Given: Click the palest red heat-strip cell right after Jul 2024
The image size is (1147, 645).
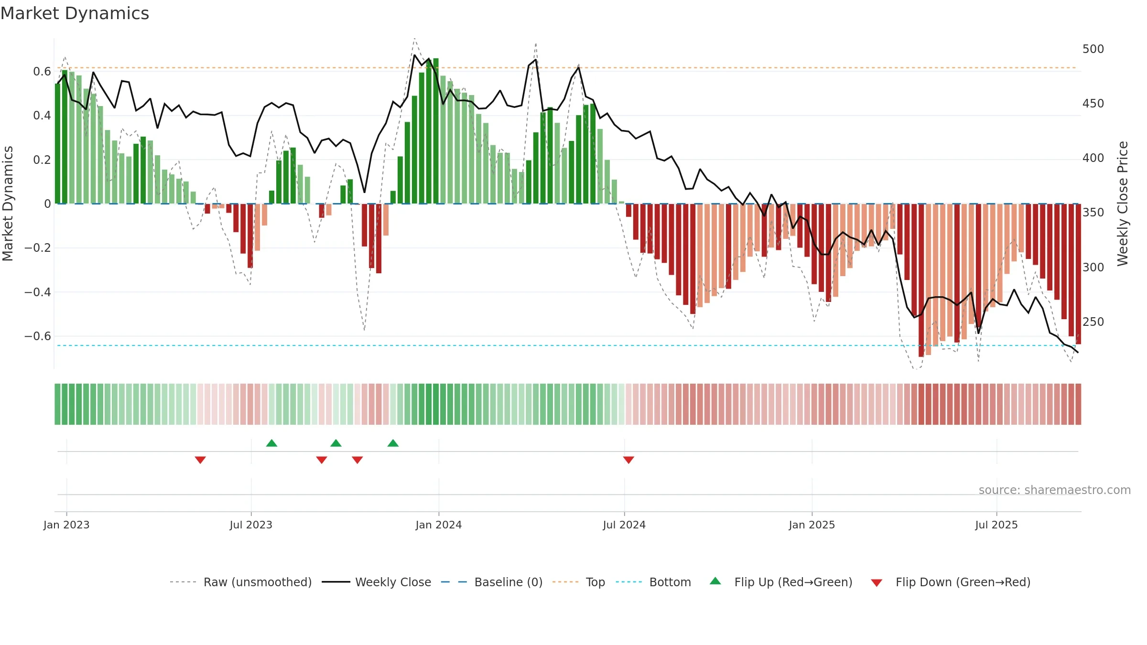Looking at the screenshot, I should click(628, 404).
